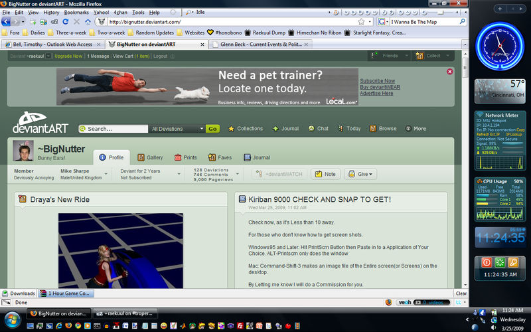
Task: Click the Upgrade Now link
Action: (68, 56)
